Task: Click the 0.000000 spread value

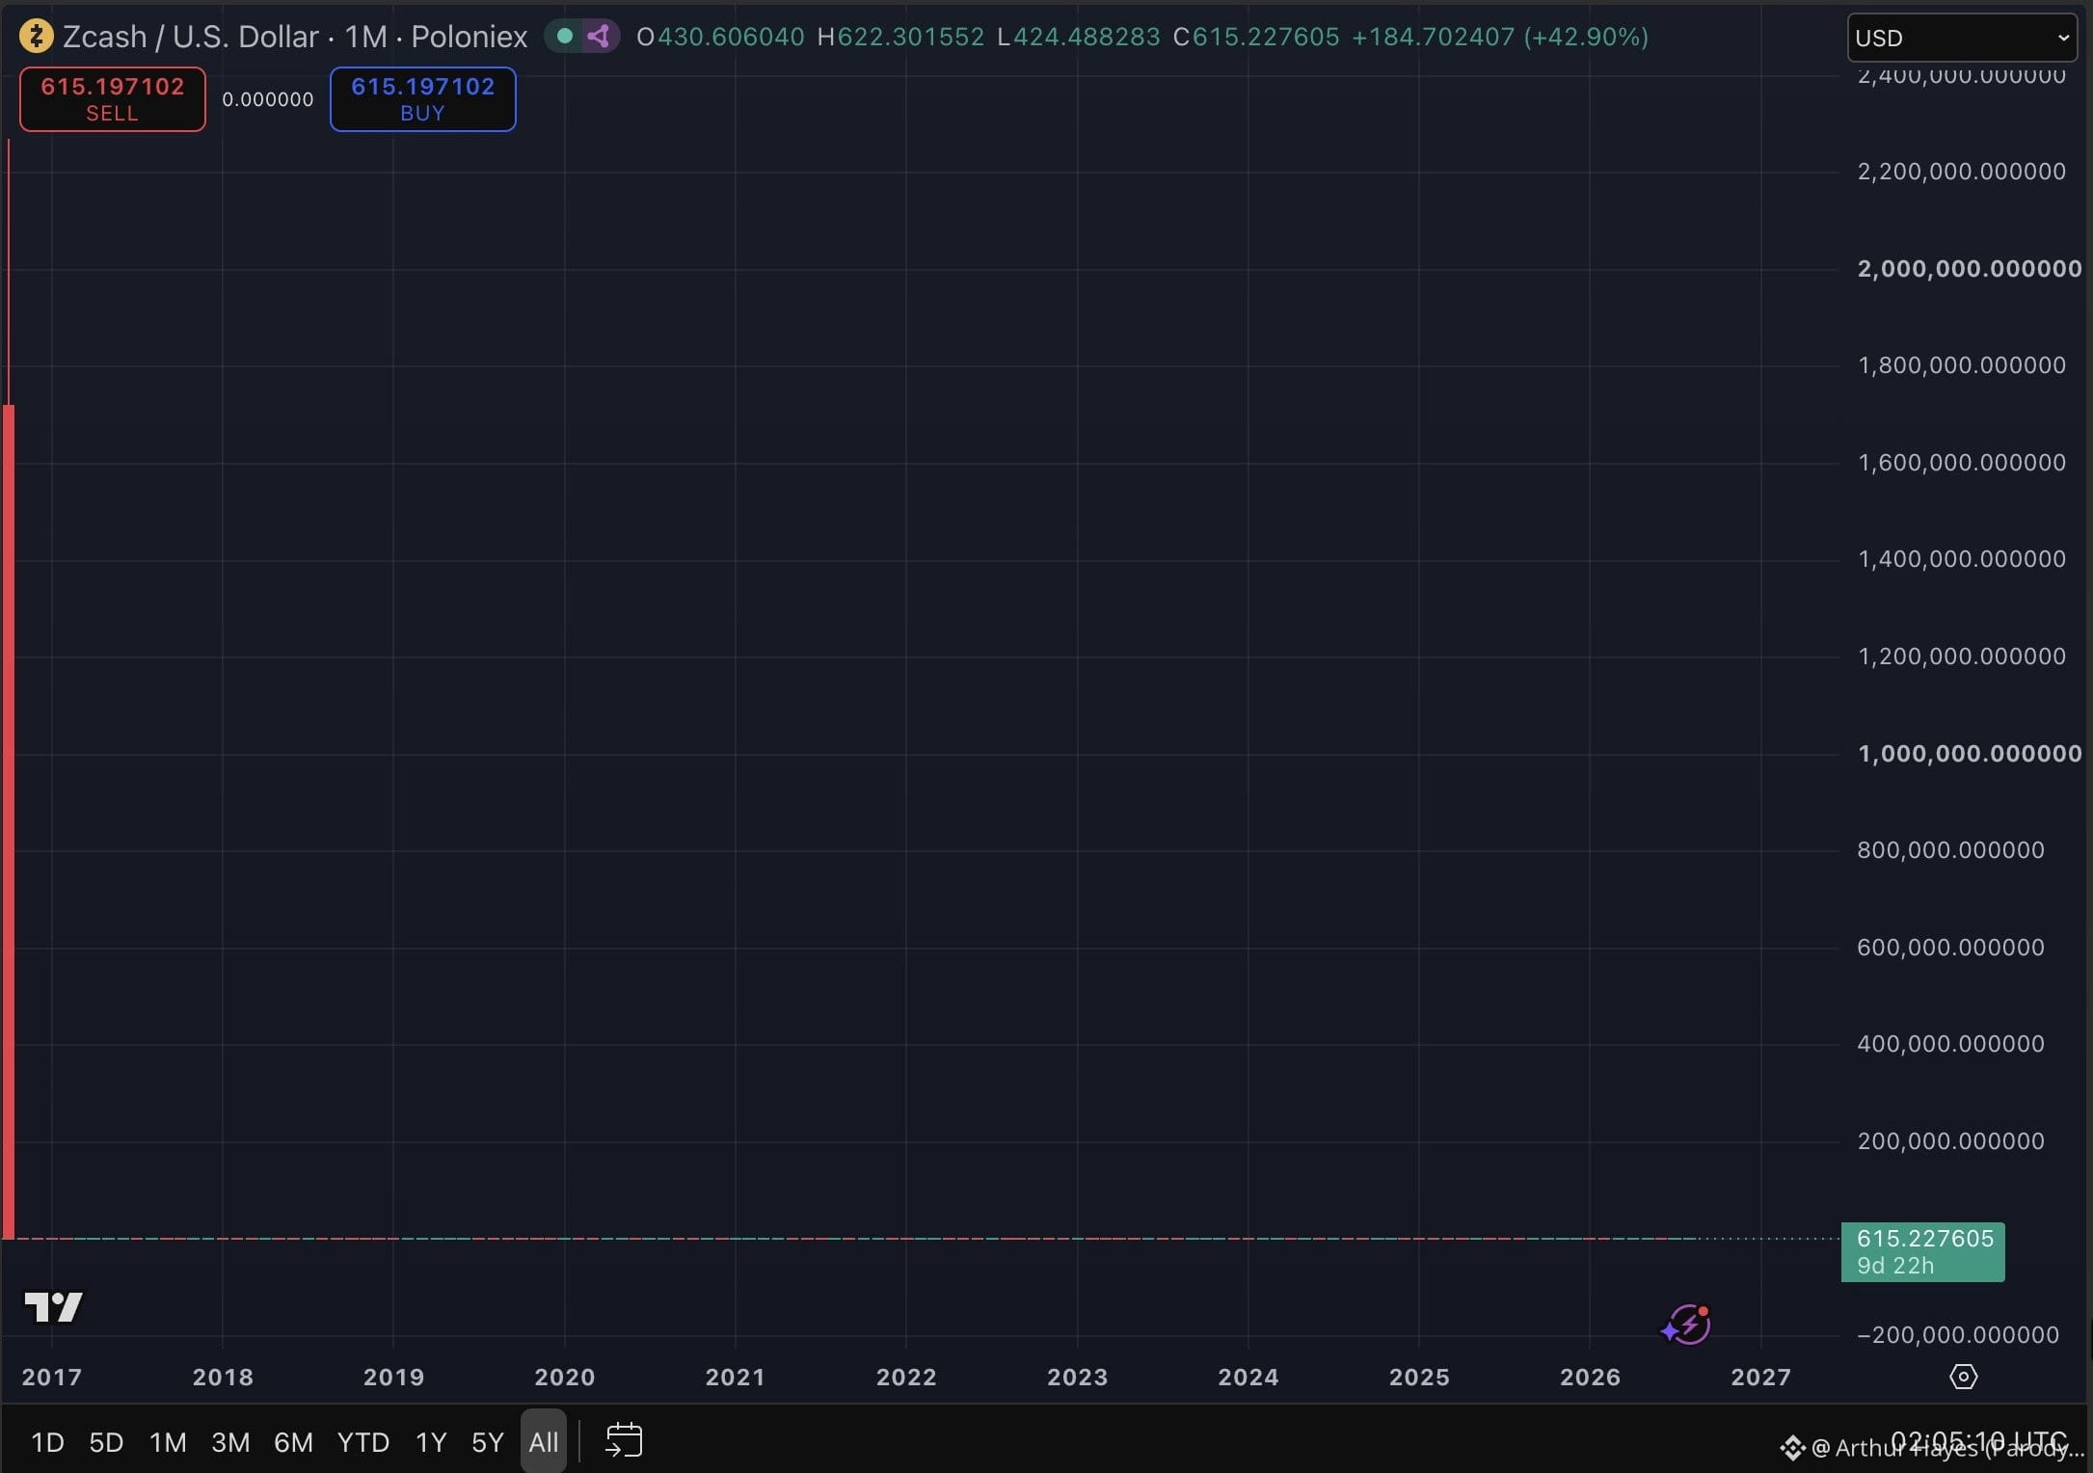Action: [x=268, y=99]
